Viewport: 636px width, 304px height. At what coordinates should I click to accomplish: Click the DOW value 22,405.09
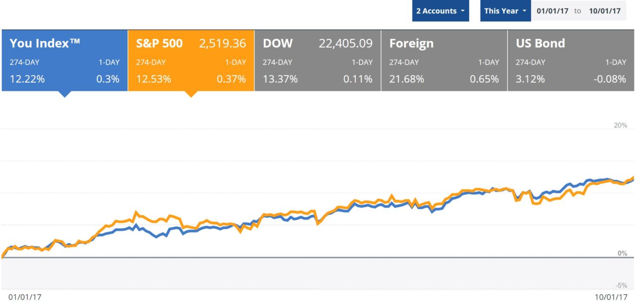click(x=345, y=44)
